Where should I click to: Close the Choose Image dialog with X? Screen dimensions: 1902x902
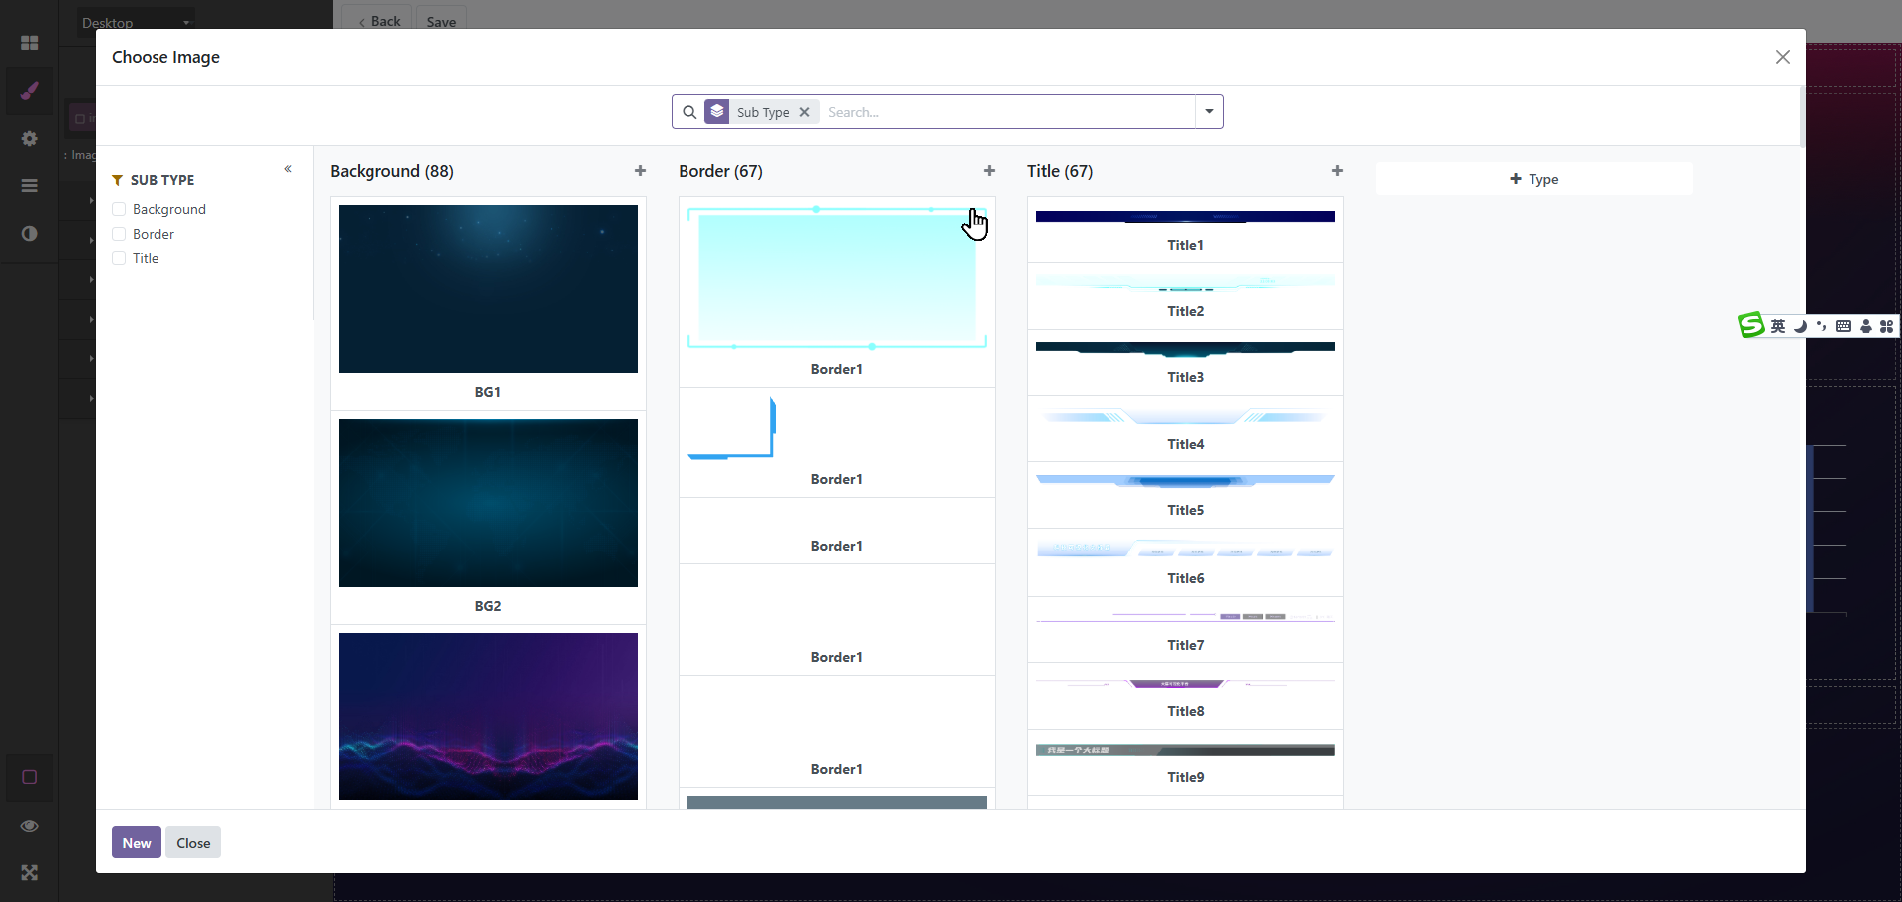click(x=1783, y=57)
